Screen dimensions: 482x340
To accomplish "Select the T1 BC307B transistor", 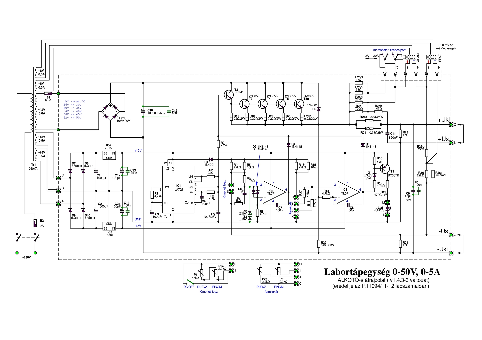I will (x=385, y=169).
